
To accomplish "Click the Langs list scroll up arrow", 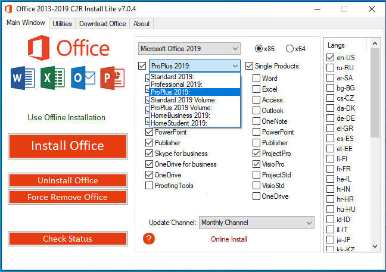I will point(375,44).
